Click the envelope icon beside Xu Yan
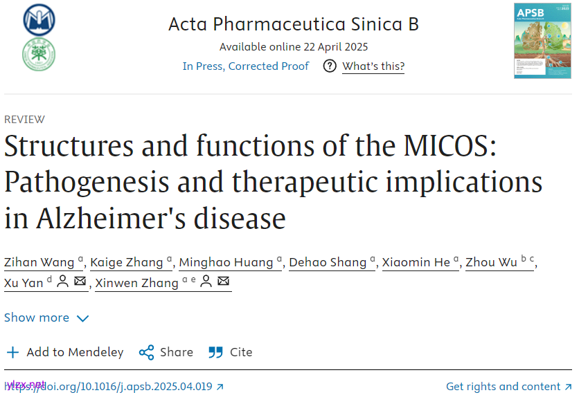This screenshot has height=395, width=579. [x=80, y=282]
